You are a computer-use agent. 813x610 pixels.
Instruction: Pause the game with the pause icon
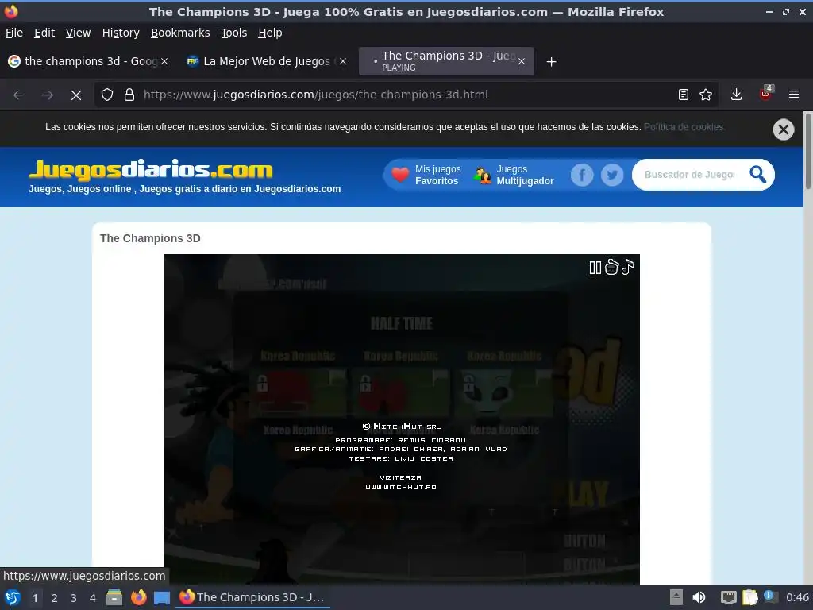pos(595,268)
